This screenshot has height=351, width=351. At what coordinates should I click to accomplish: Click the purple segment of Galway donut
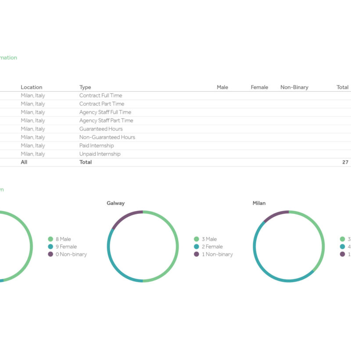pos(125,217)
